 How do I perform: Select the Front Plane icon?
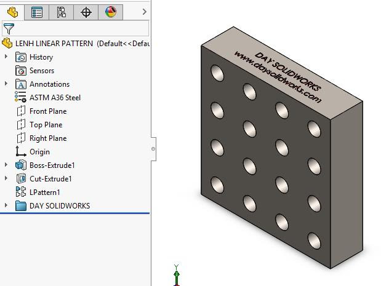pos(21,111)
